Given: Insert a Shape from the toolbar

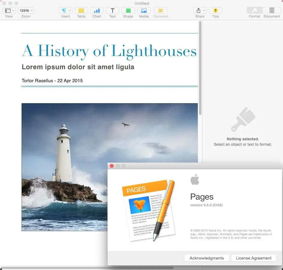Looking at the screenshot, I should point(128,11).
